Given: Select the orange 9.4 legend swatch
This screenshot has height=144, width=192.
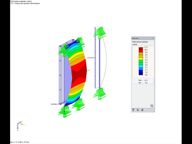Looking at the screenshot, I should coord(141,53).
